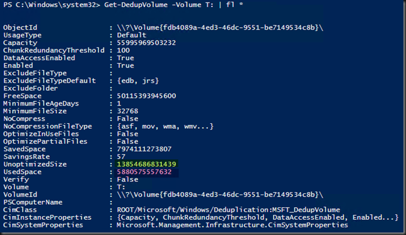
Task: Click the ObjectId volume GUID value
Action: pos(220,28)
